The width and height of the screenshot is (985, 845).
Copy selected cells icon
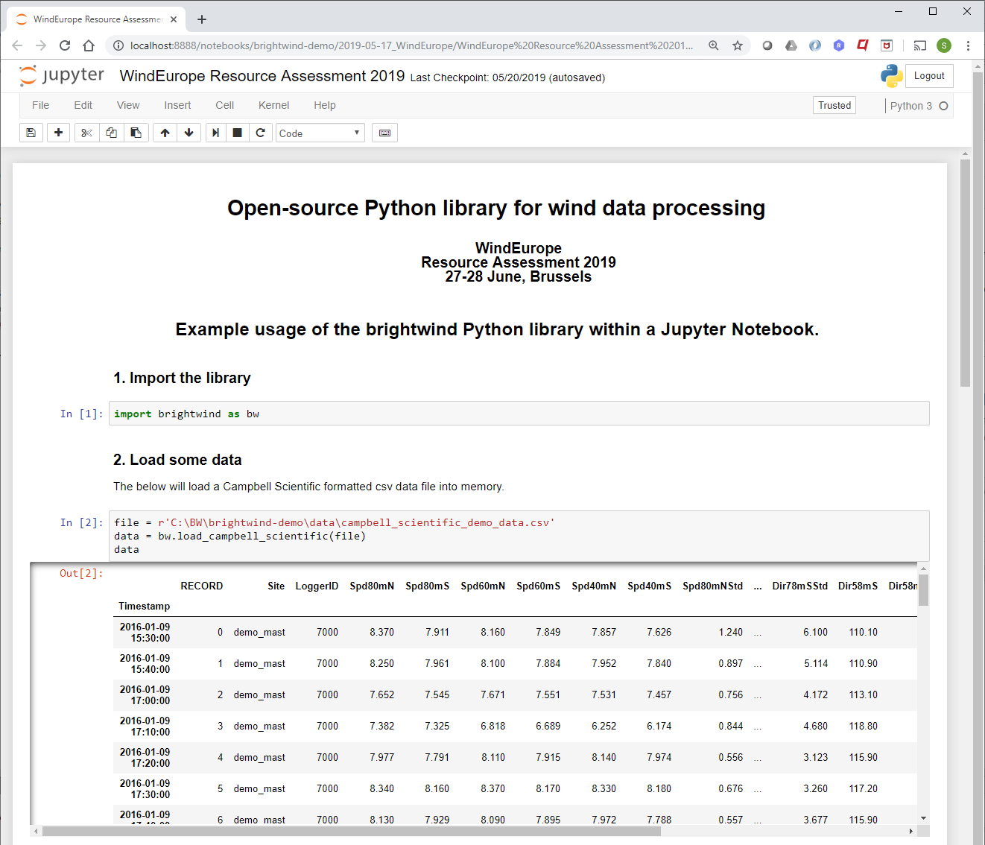click(111, 133)
